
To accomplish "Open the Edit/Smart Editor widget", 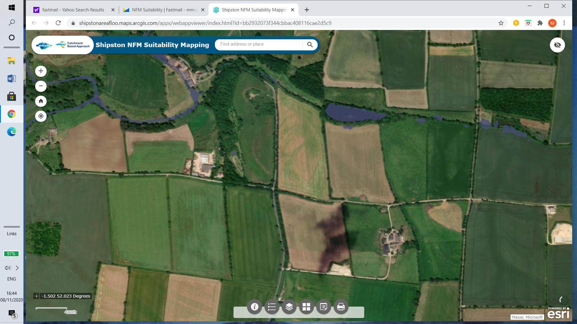I will pyautogui.click(x=324, y=307).
